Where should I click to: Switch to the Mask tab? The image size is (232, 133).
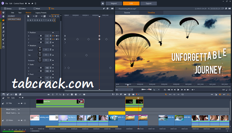pos(37,9)
